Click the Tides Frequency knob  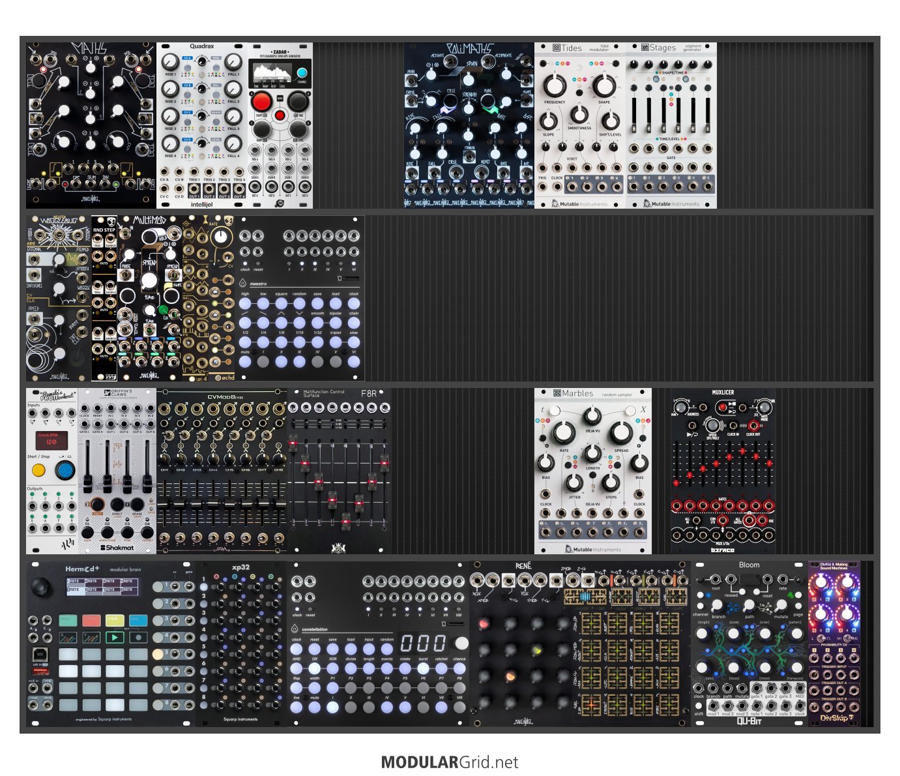[x=554, y=85]
